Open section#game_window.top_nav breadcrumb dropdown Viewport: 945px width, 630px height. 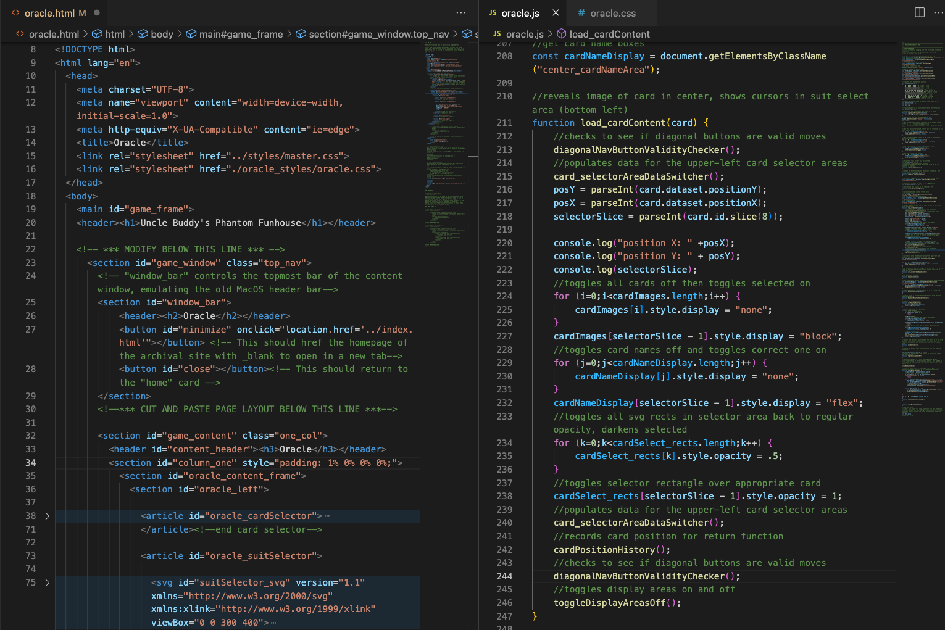pyautogui.click(x=379, y=34)
